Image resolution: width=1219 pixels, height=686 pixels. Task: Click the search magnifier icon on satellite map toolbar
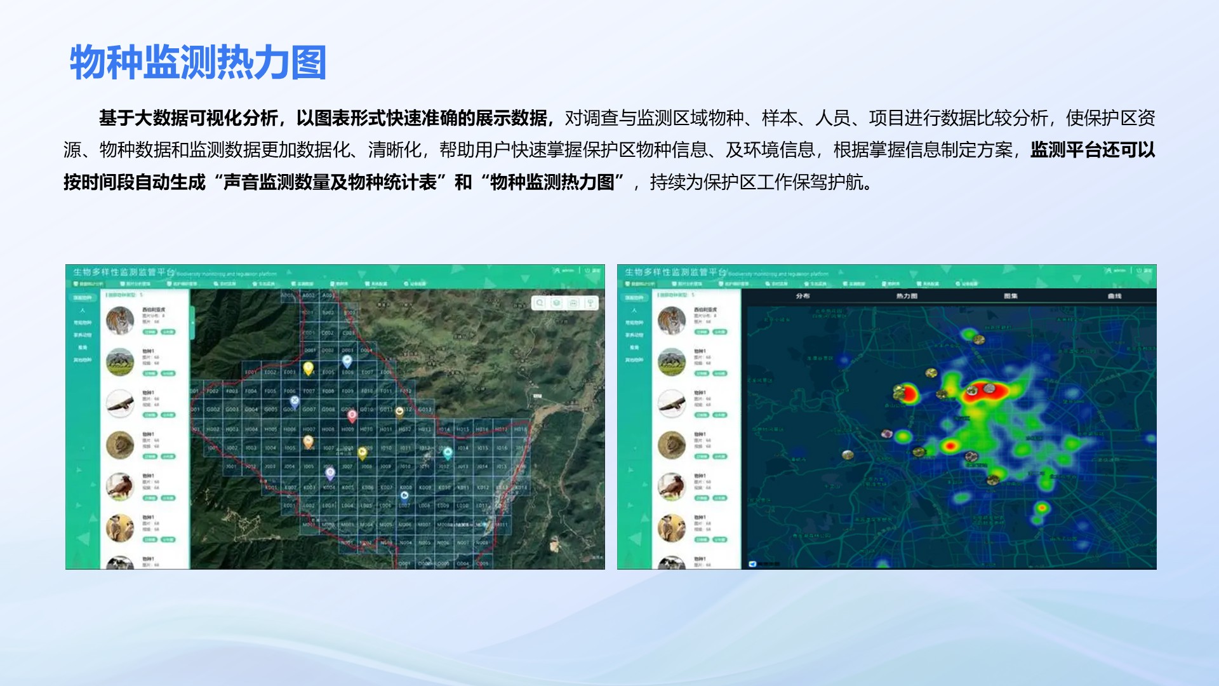[x=540, y=303]
